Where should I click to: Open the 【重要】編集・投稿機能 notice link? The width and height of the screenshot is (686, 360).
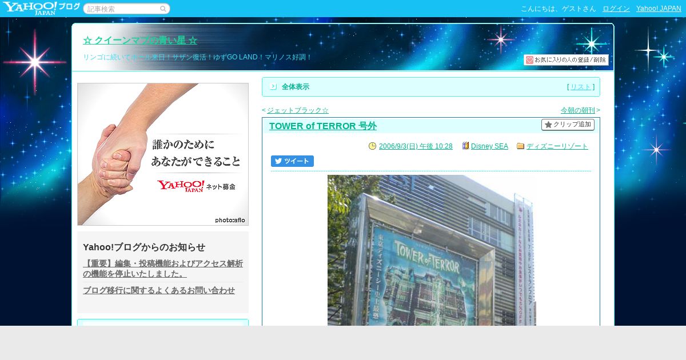(163, 269)
